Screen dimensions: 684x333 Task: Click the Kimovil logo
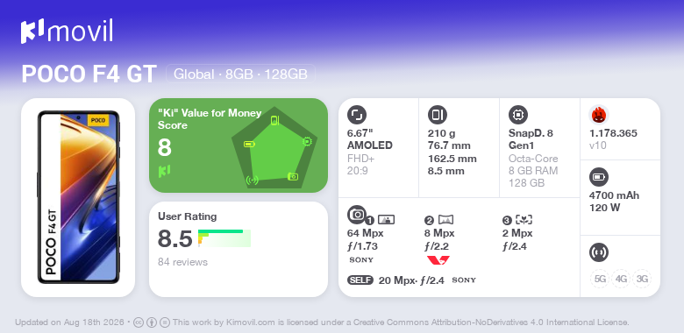(67, 31)
